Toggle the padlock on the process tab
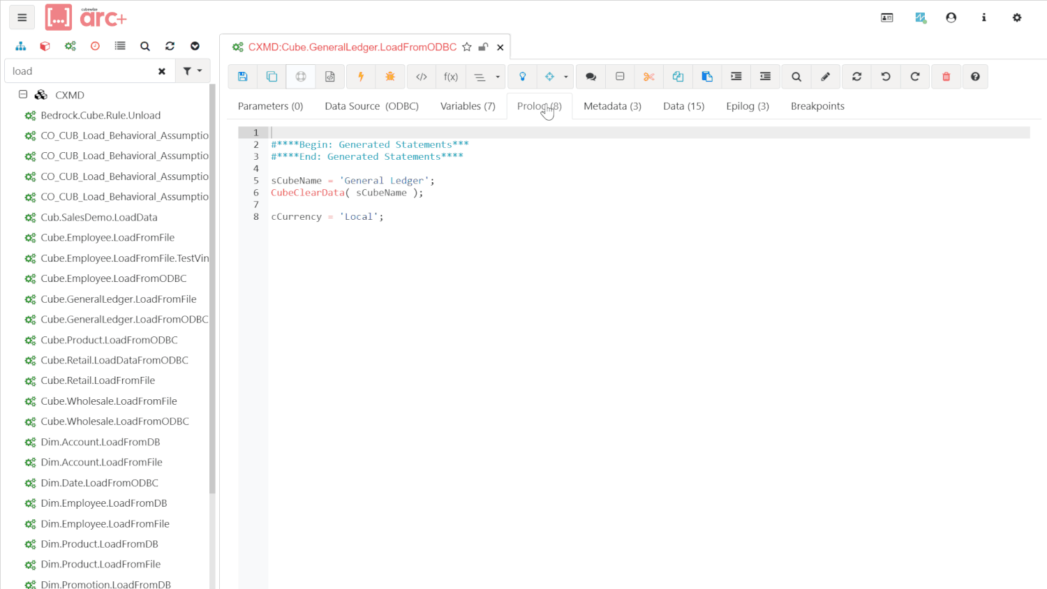Image resolution: width=1047 pixels, height=589 pixels. point(483,47)
